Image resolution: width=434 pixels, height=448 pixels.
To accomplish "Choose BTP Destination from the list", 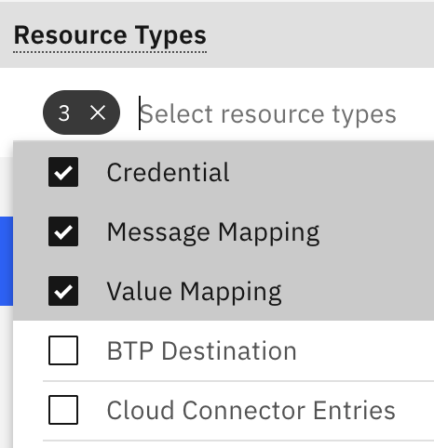I will click(x=224, y=350).
